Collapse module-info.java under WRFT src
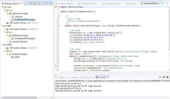 (7, 54)
